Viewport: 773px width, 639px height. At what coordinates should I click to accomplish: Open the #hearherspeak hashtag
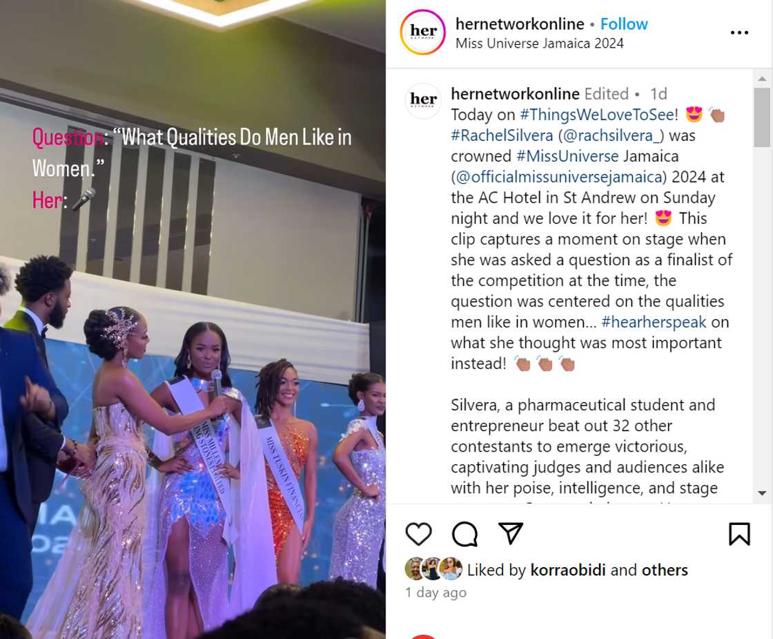[x=654, y=322]
